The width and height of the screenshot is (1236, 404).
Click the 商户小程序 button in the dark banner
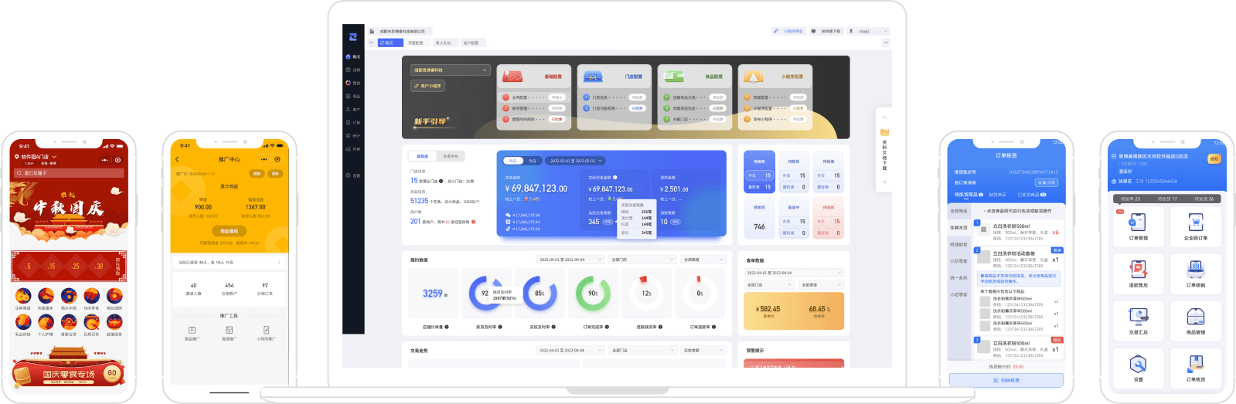point(427,86)
